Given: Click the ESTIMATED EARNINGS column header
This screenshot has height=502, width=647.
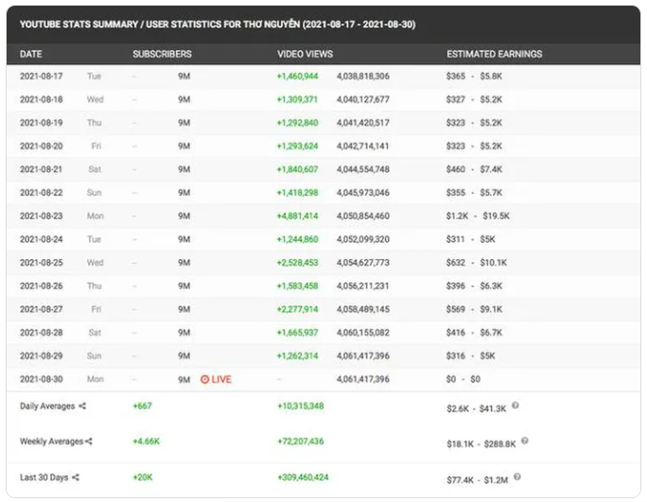Looking at the screenshot, I should point(492,54).
